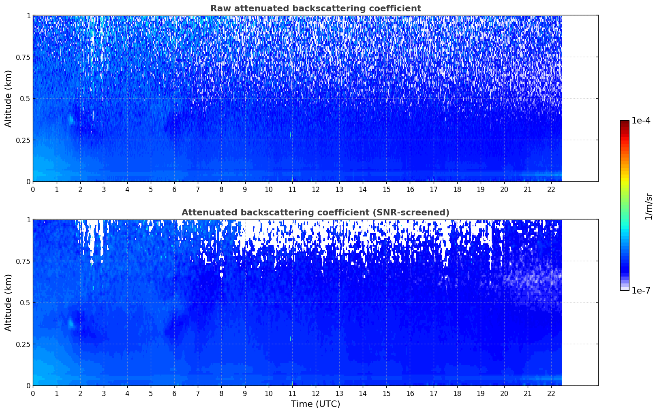Select hour 22 tick on bottom plot's time axis
The image size is (657, 413).
(x=551, y=393)
